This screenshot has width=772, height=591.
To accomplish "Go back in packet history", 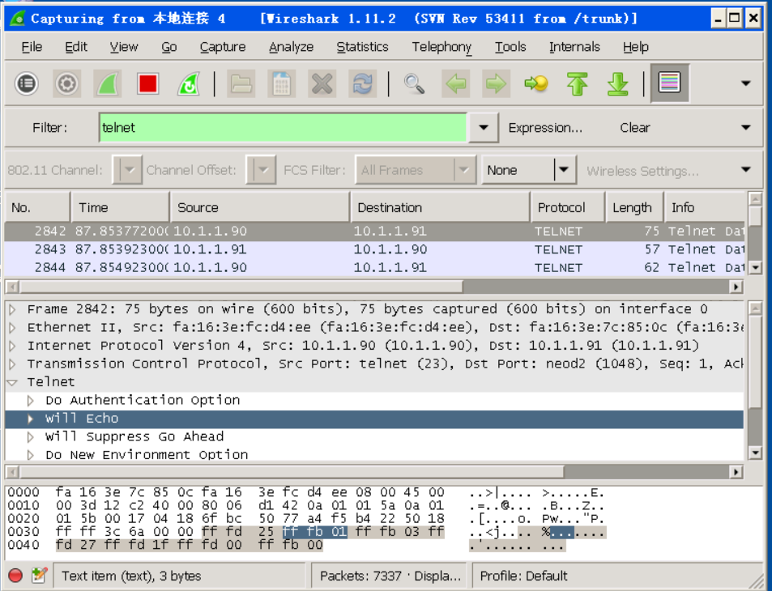I will tap(456, 83).
